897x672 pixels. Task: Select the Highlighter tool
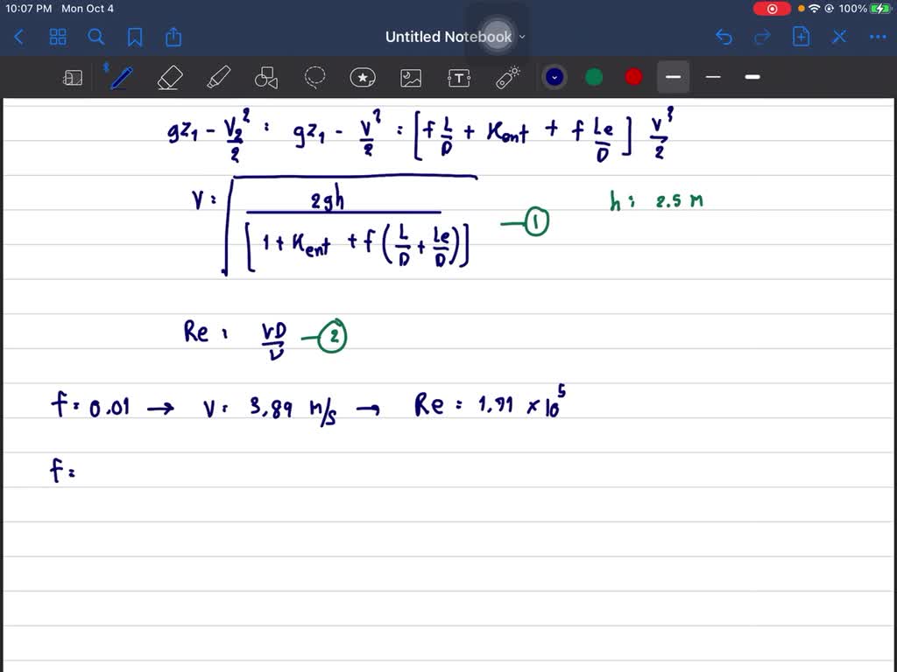[x=217, y=78]
